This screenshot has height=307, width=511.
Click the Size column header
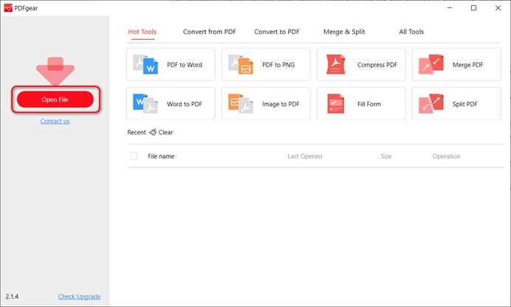[x=386, y=156]
